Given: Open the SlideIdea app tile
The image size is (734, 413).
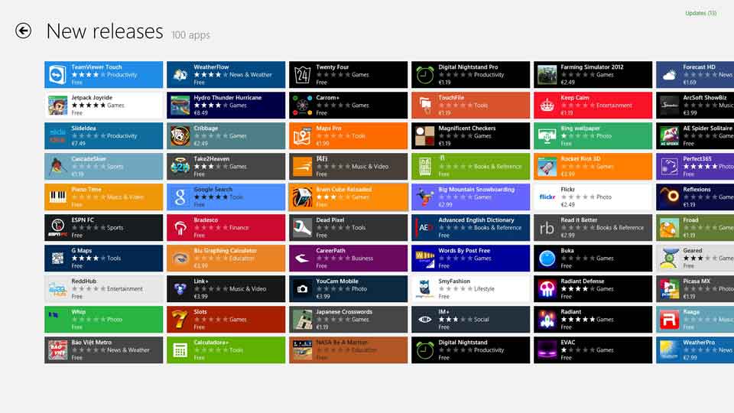Looking at the screenshot, I should (x=104, y=136).
